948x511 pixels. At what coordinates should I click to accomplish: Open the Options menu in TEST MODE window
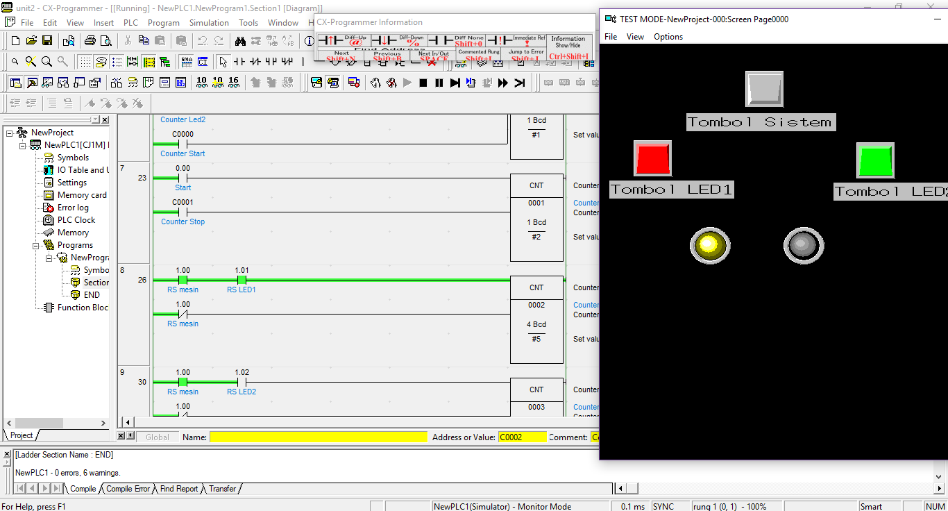[668, 37]
